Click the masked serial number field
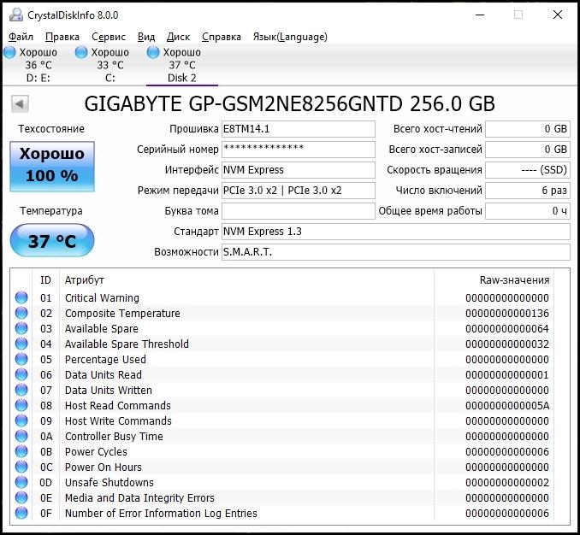580x535 pixels. click(298, 150)
